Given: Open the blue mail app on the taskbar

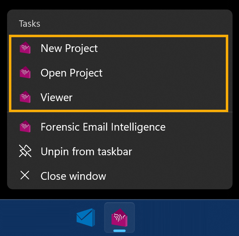Looking at the screenshot, I should (x=86, y=218).
